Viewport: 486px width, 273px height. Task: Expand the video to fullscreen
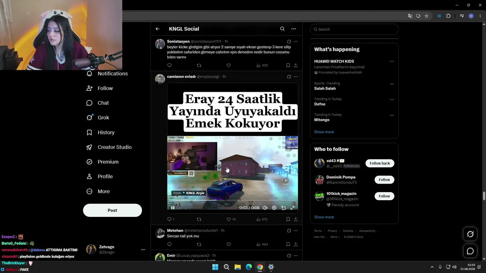pos(292,208)
